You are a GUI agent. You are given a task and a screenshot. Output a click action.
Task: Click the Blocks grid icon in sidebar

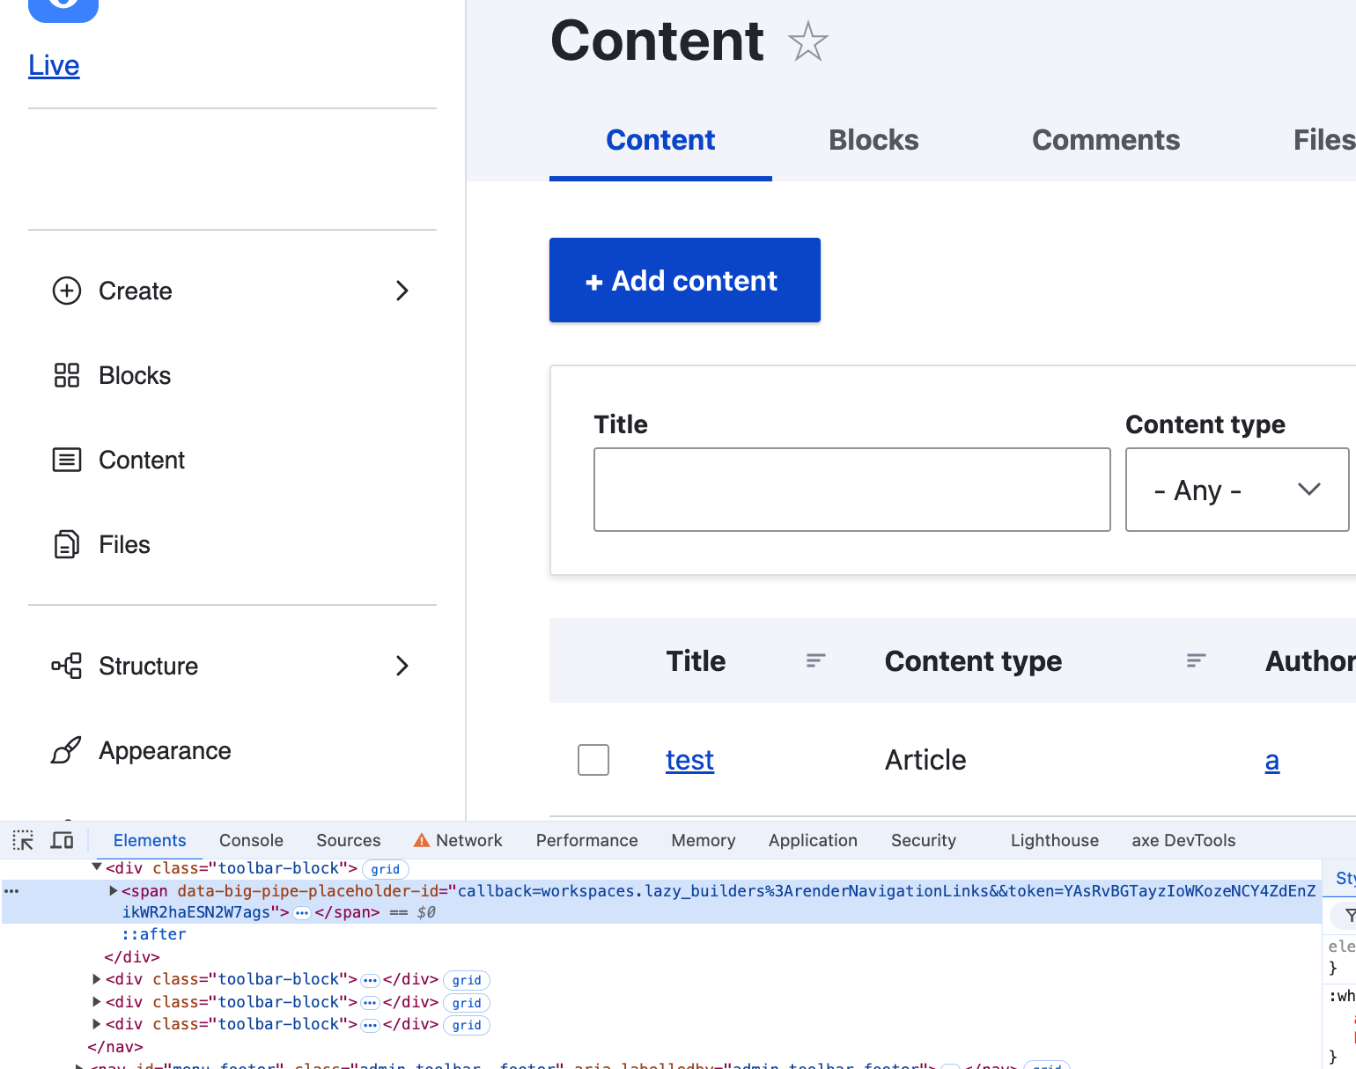tap(67, 375)
